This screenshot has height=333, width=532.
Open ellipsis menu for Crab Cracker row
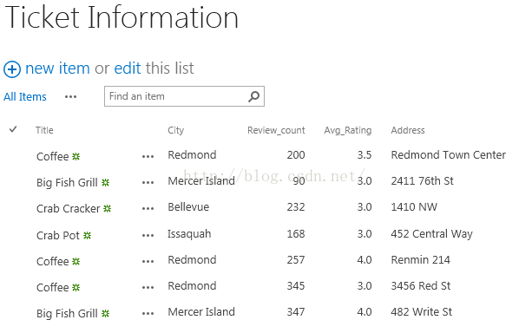pos(148,208)
